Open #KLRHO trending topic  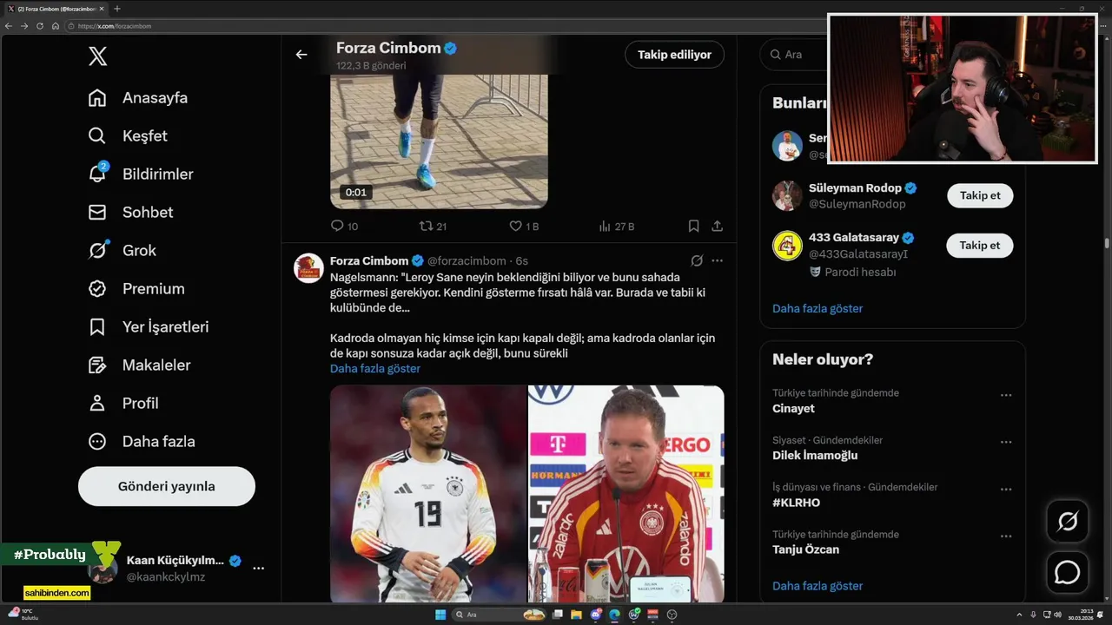tap(796, 502)
